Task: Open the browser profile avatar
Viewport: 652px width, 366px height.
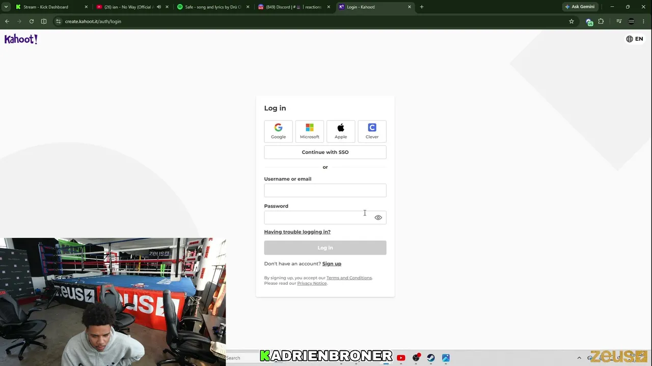Action: pos(632,21)
